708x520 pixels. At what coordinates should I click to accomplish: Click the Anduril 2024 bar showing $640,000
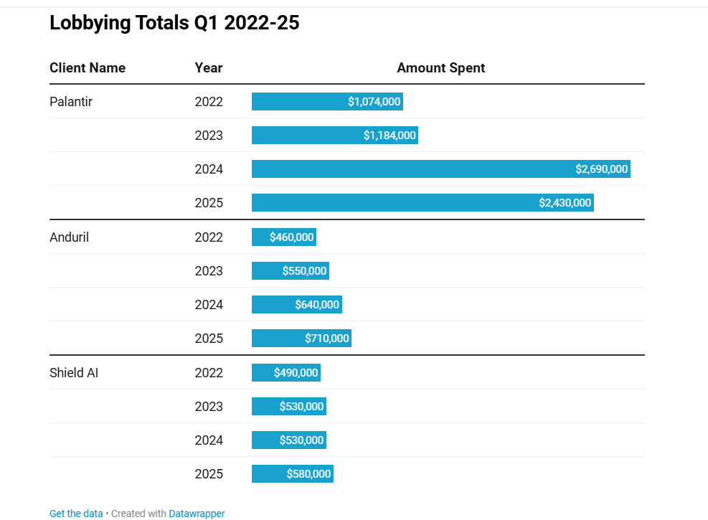(x=296, y=305)
